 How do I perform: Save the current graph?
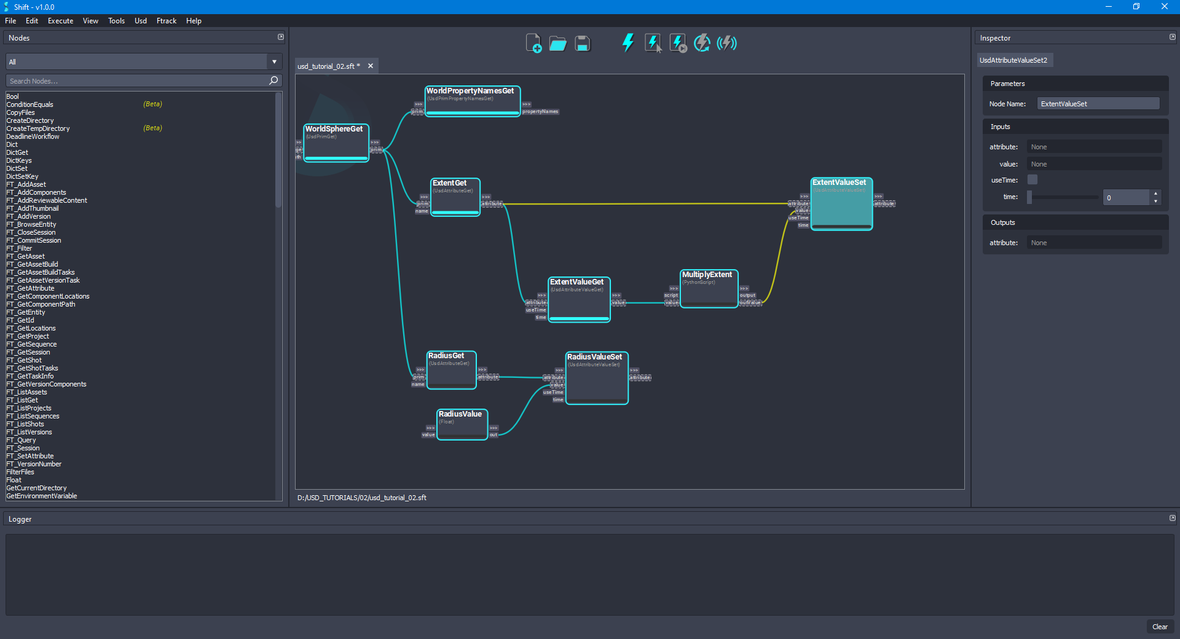coord(581,43)
